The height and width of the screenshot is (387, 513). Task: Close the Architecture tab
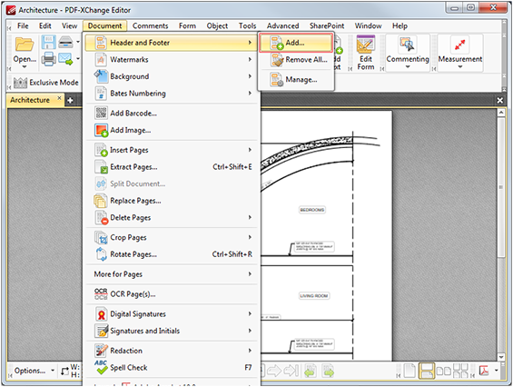click(59, 98)
